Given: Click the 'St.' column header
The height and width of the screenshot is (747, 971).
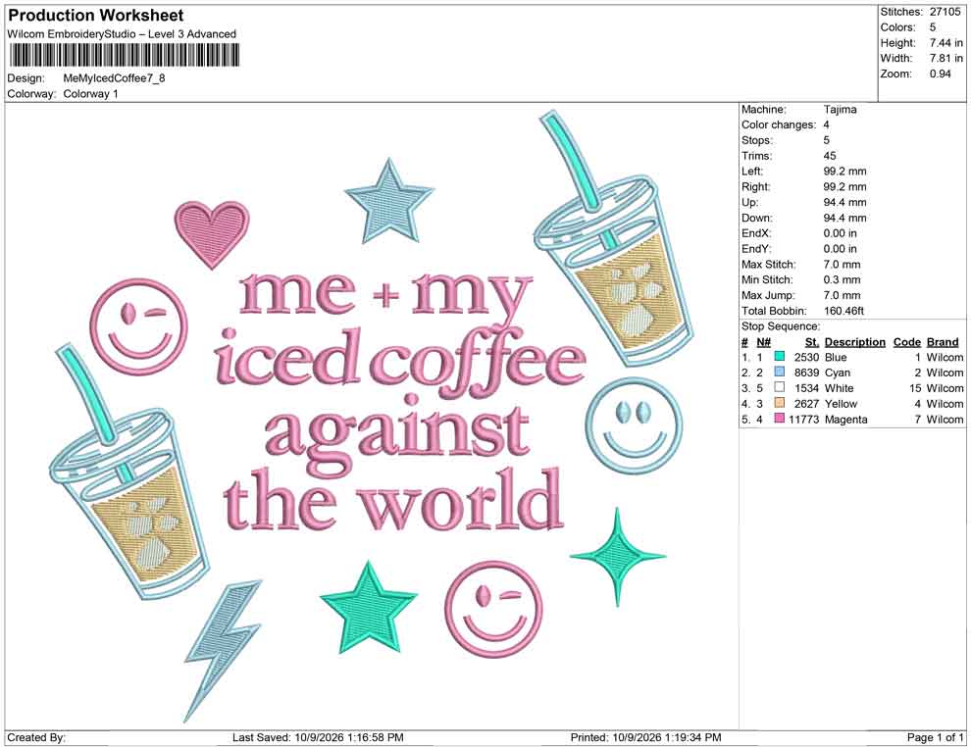Looking at the screenshot, I should click(812, 342).
